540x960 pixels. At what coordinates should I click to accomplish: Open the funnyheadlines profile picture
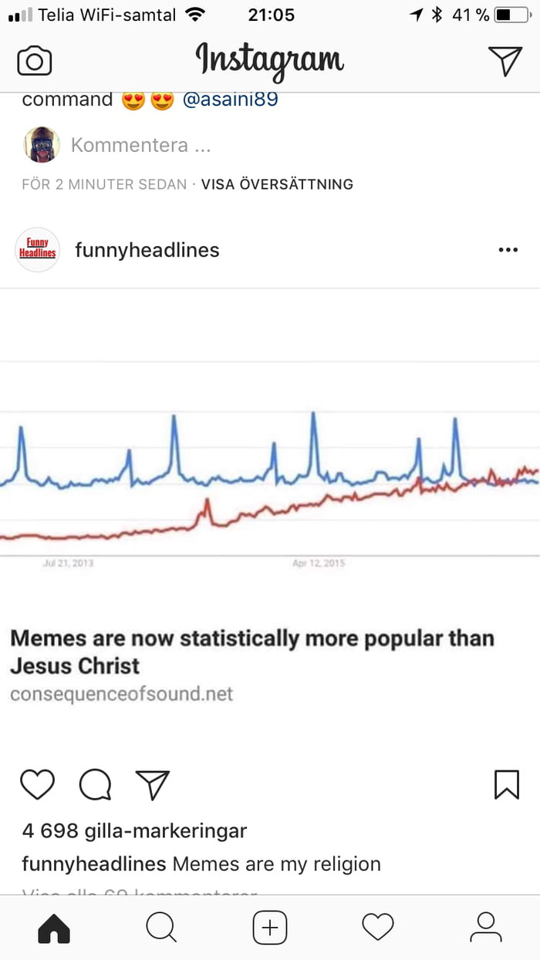(x=36, y=249)
